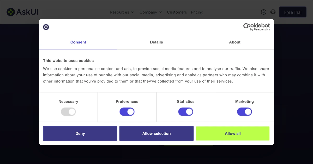
Task: Click the chevron next to Resources
Action: click(132, 12)
